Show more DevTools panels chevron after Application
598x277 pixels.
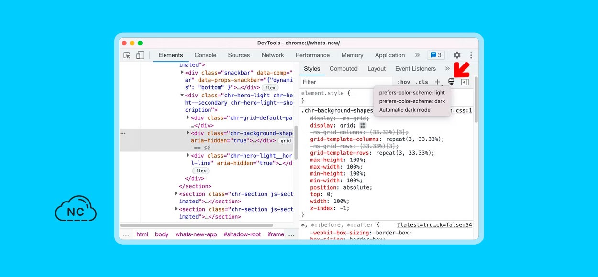pyautogui.click(x=417, y=55)
